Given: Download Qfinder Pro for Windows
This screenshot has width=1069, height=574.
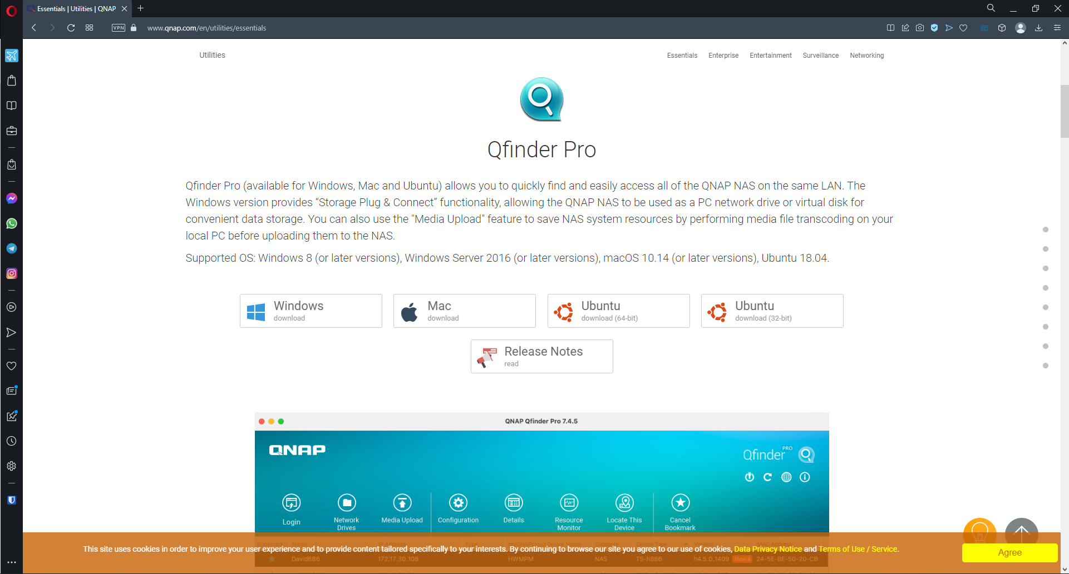Looking at the screenshot, I should (x=311, y=311).
